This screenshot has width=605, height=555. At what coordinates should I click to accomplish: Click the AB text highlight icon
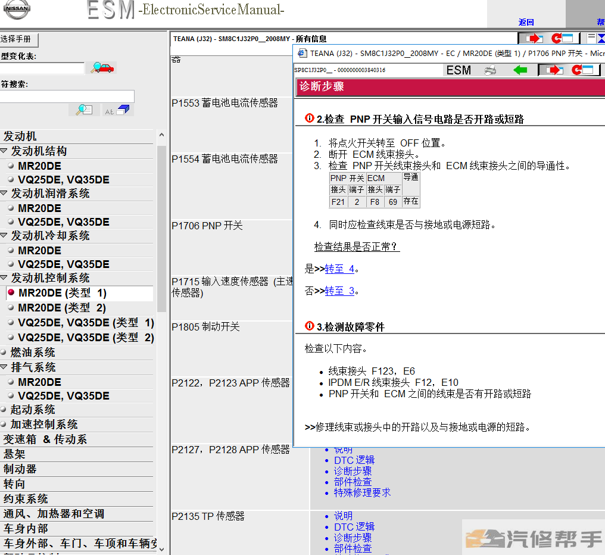117,110
